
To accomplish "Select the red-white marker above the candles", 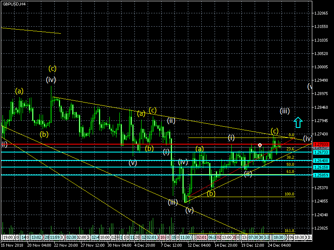I will click(x=260, y=145).
